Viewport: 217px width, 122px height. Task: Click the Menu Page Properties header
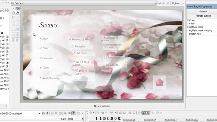click(x=202, y=6)
